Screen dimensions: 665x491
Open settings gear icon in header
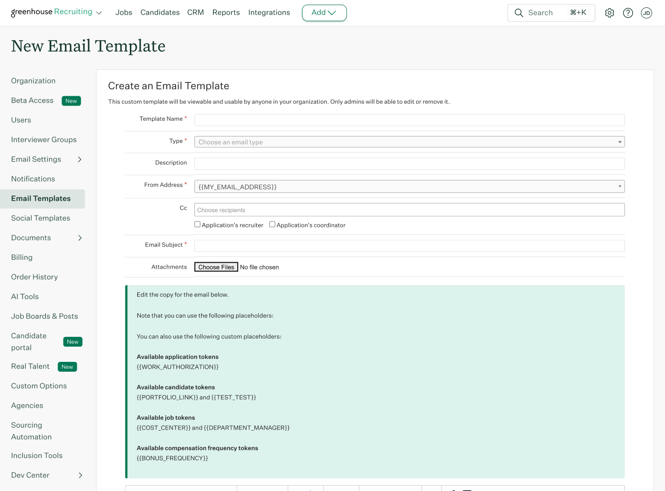pos(609,13)
